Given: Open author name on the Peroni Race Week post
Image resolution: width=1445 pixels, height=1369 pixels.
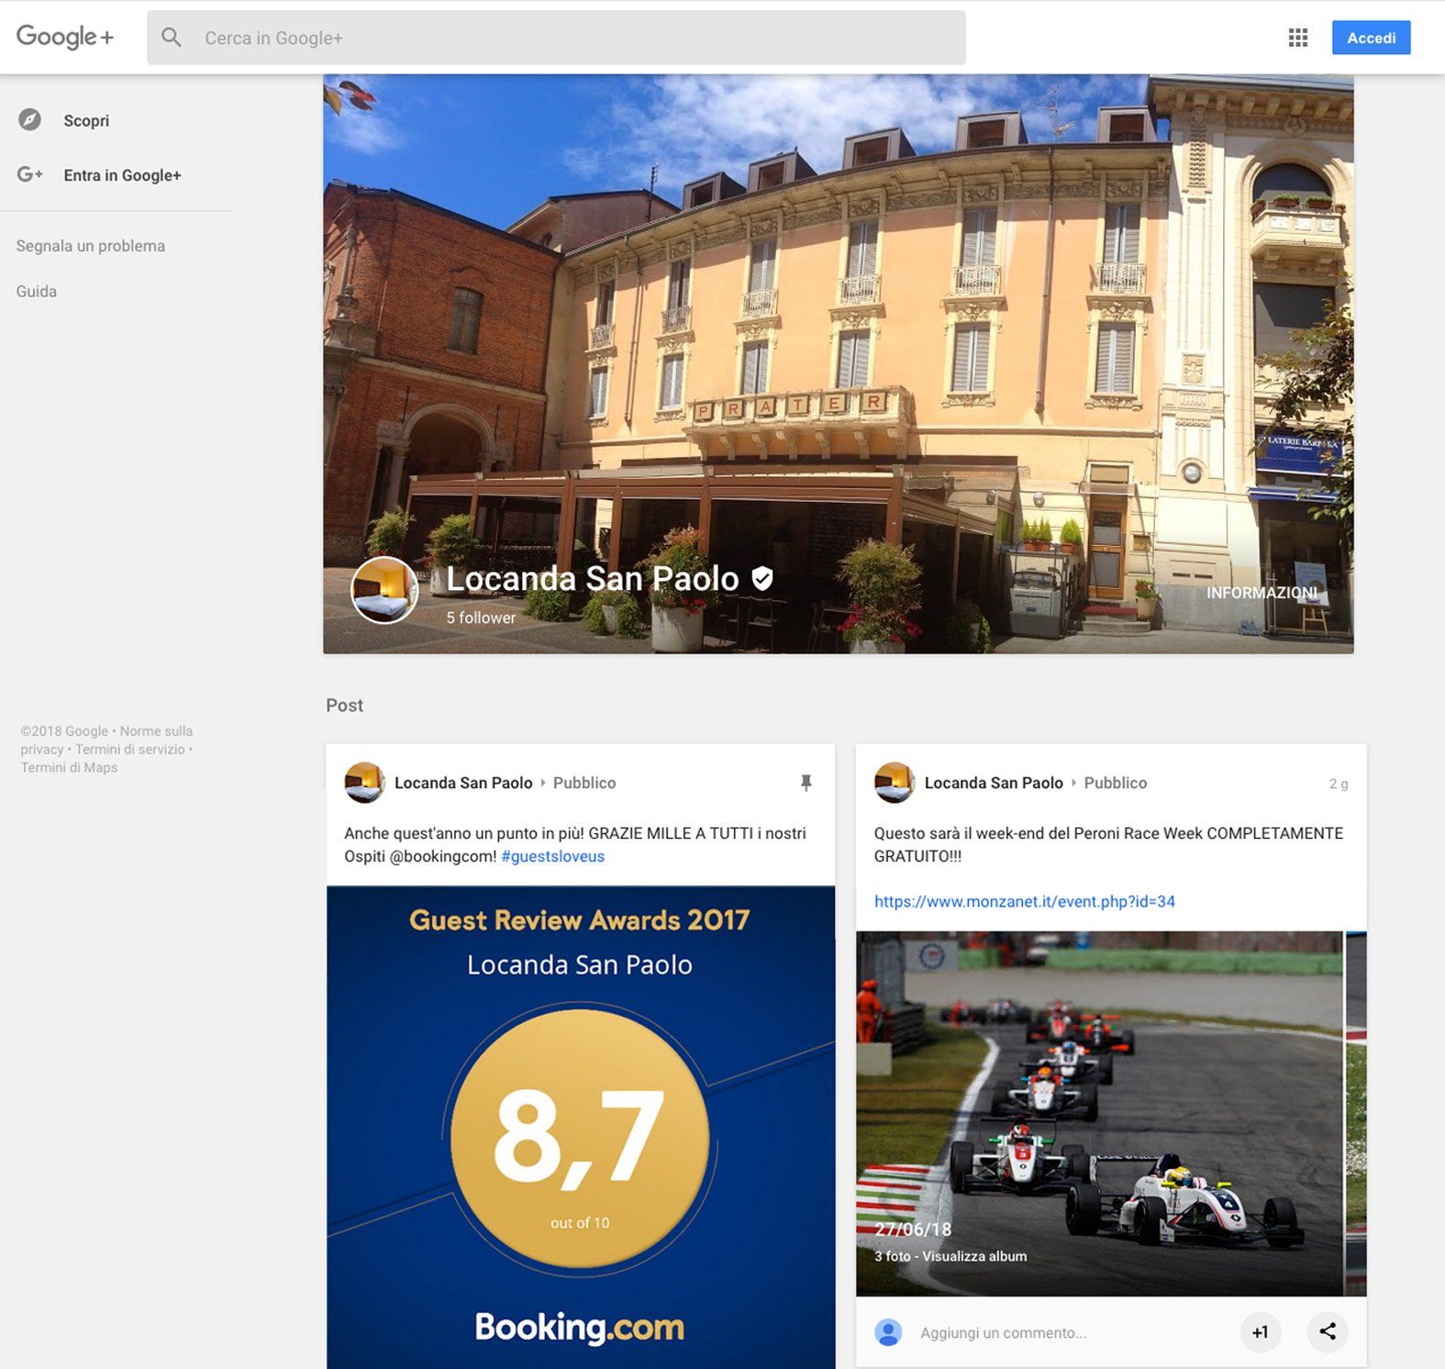Looking at the screenshot, I should tap(994, 783).
